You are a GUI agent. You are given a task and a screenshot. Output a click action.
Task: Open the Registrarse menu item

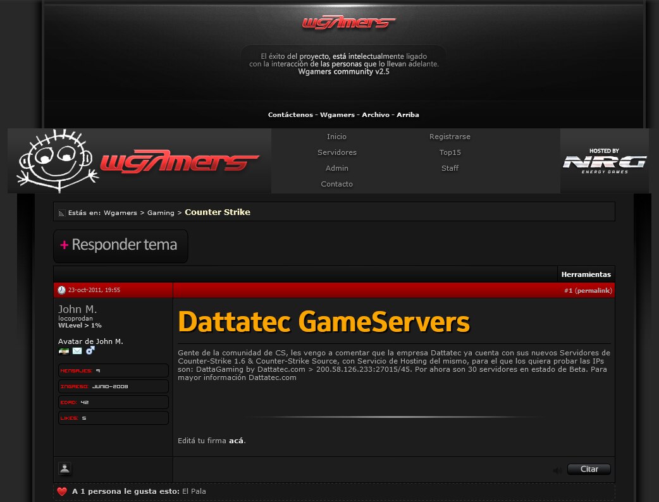point(450,137)
